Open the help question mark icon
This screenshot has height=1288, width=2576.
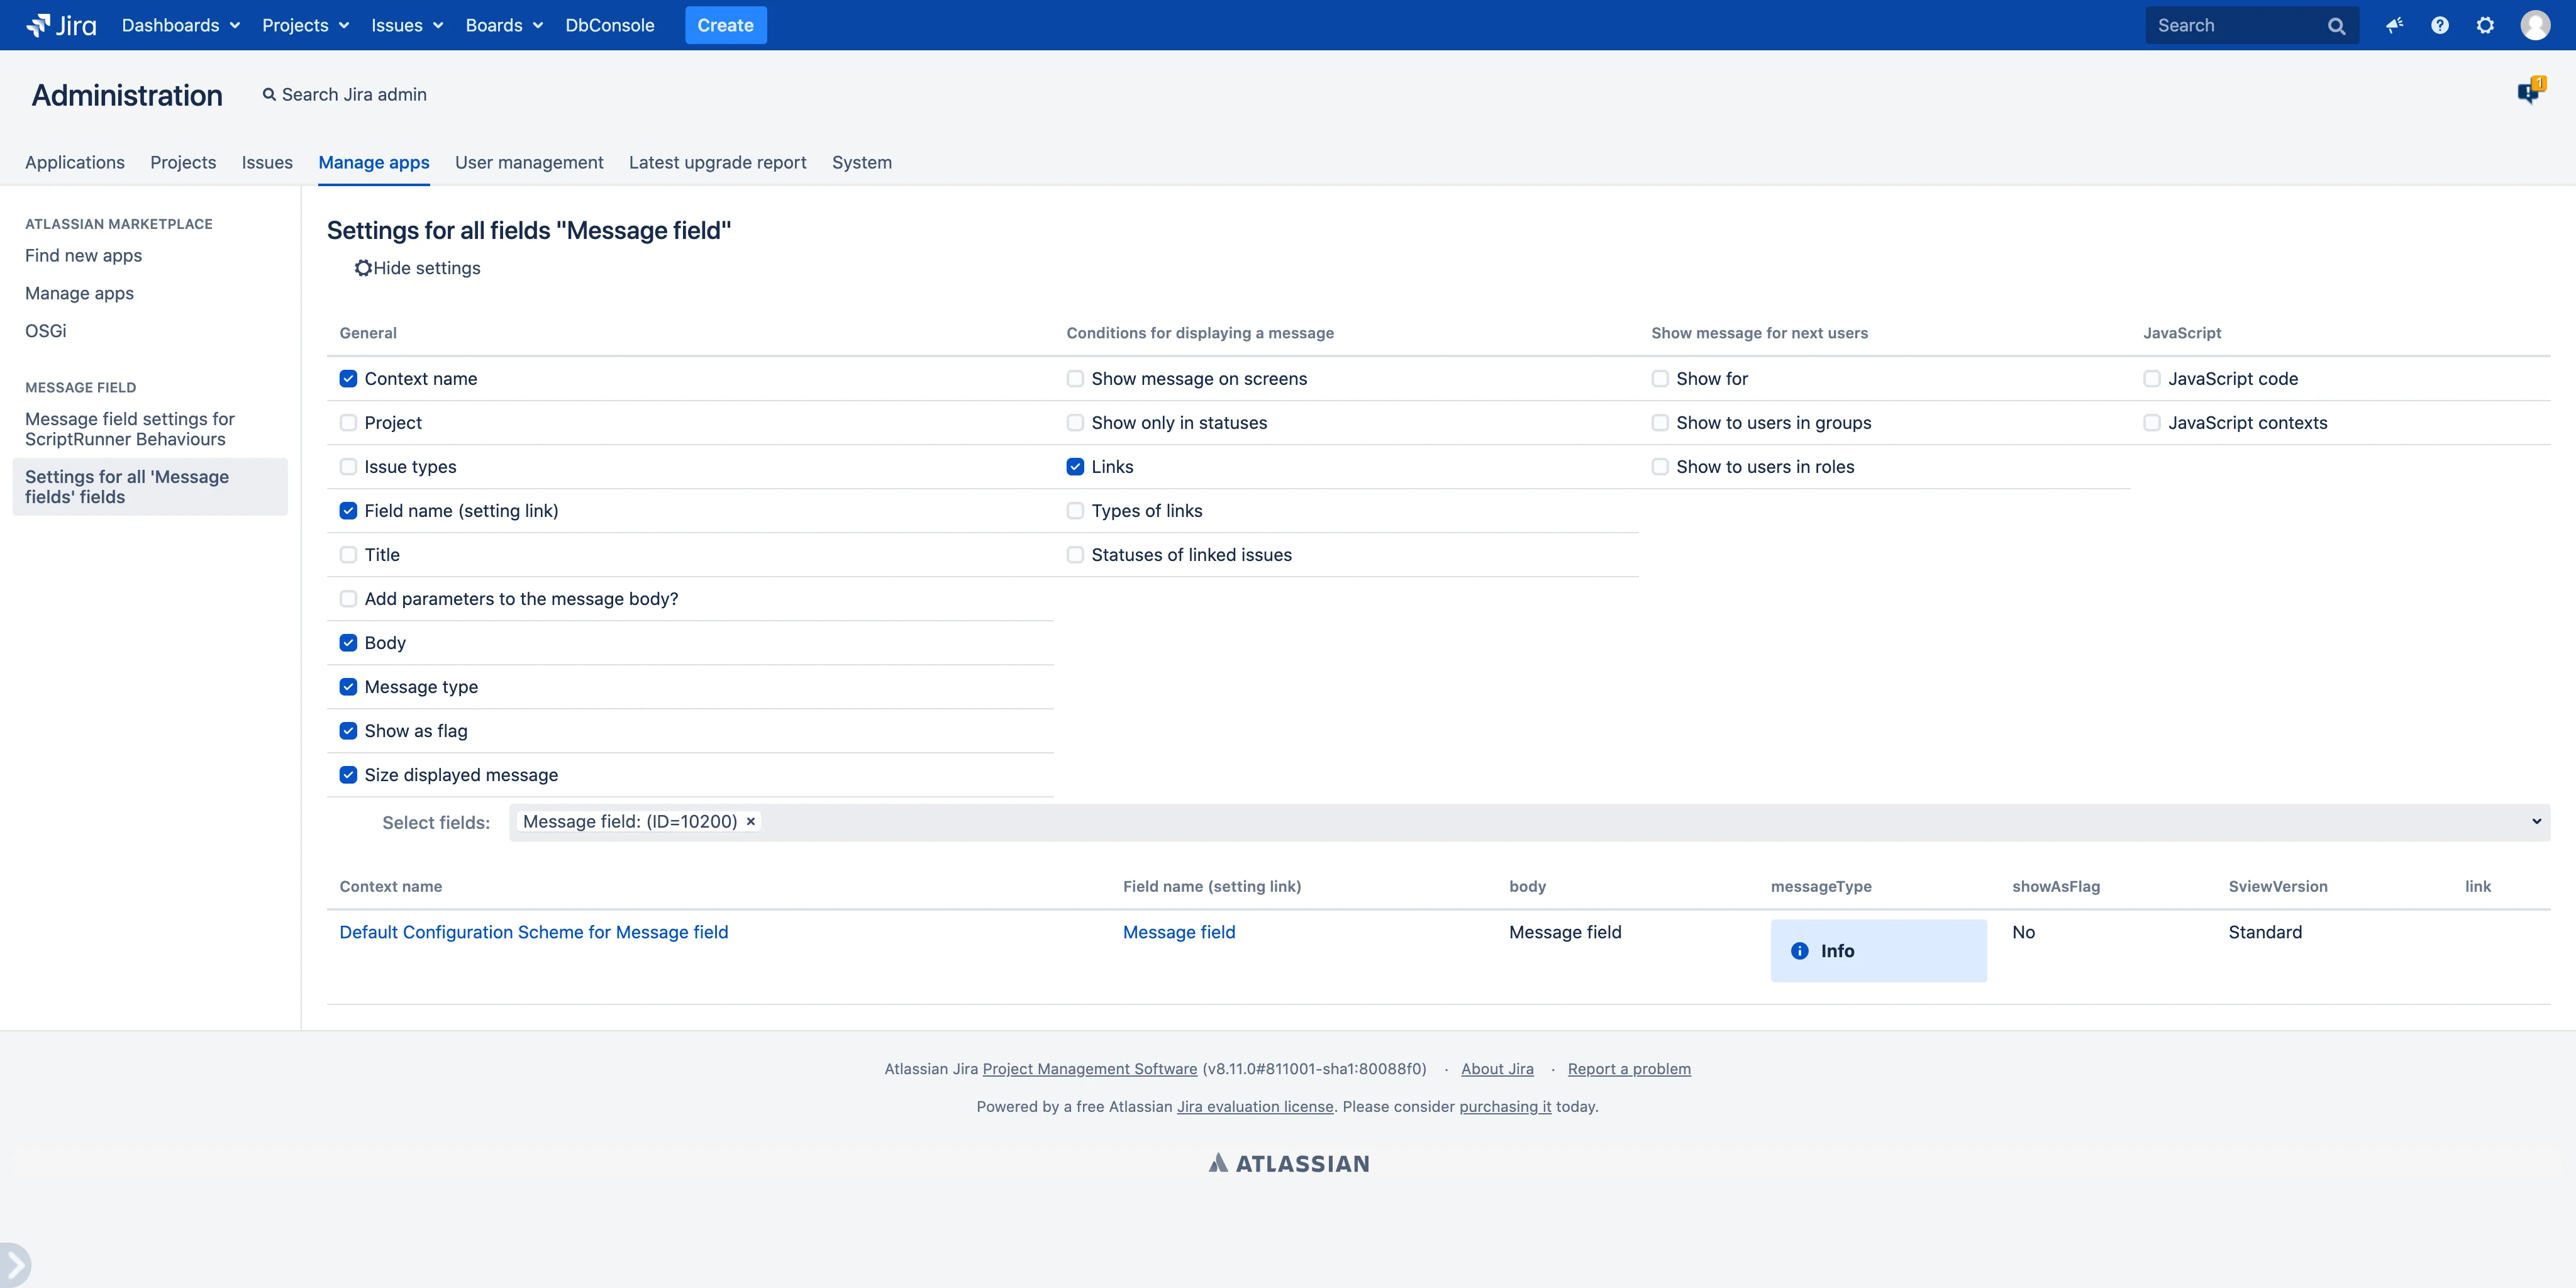coord(2440,25)
